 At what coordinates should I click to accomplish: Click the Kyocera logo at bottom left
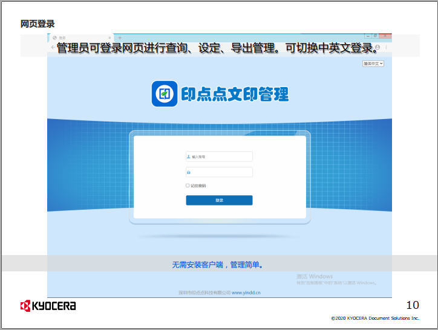pos(48,305)
